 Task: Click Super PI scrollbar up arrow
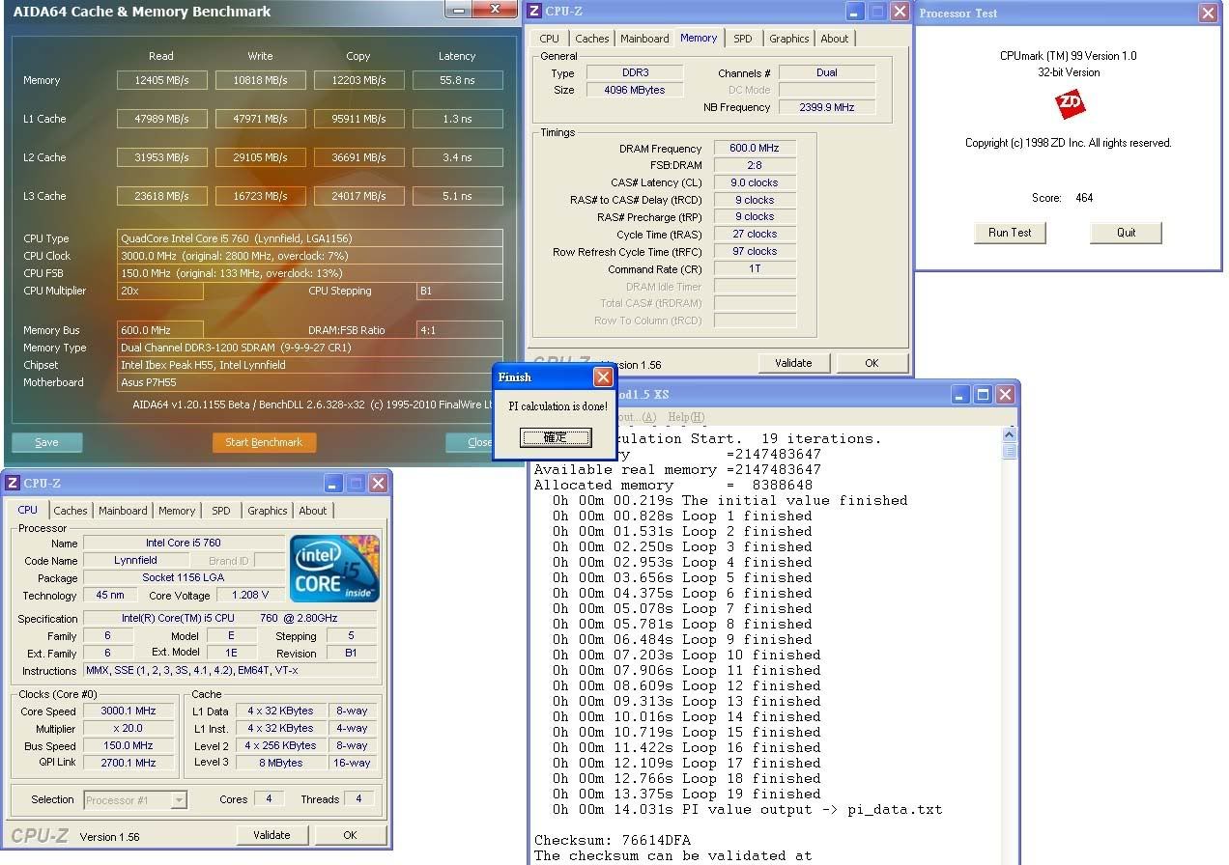(1010, 434)
